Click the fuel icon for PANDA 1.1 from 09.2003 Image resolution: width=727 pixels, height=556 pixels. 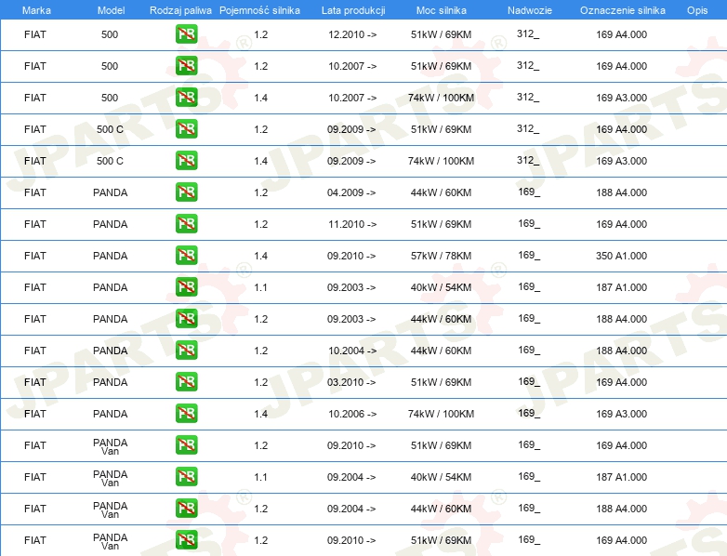click(x=186, y=286)
